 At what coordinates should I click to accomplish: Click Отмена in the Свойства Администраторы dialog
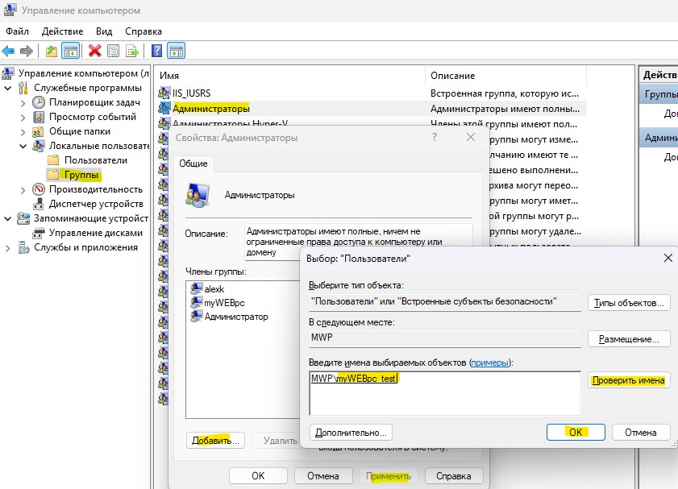323,476
